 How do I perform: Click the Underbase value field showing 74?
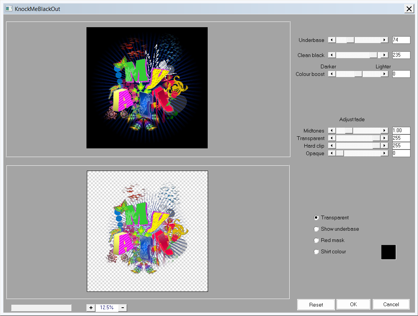click(x=401, y=40)
